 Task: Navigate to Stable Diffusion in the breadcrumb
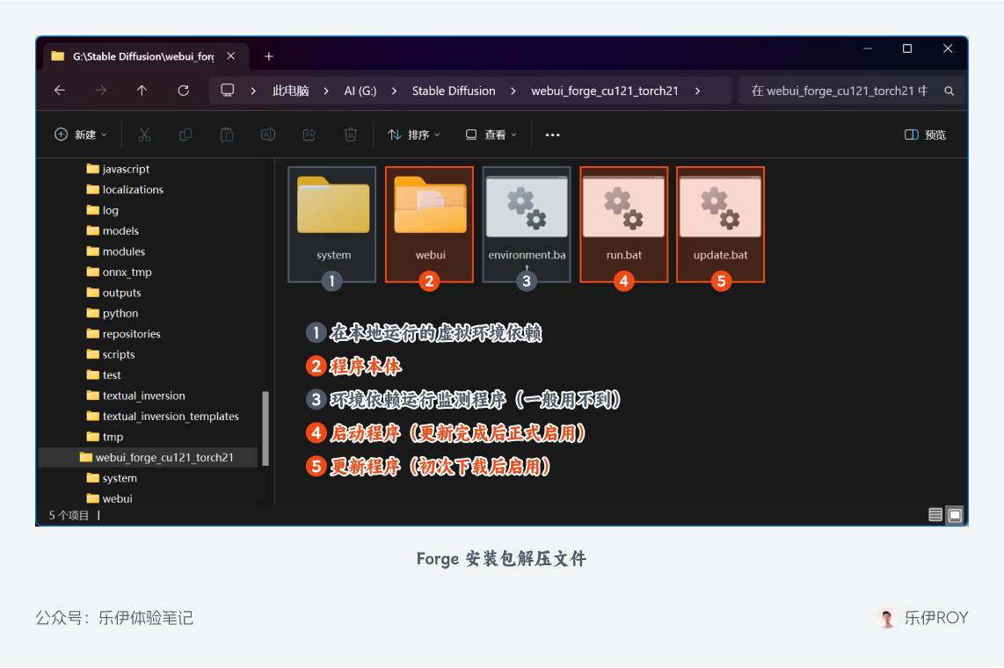pyautogui.click(x=454, y=91)
